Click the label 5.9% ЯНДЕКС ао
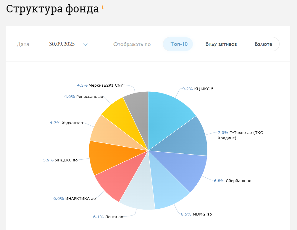Screen dimensions: 297x230 60,160
